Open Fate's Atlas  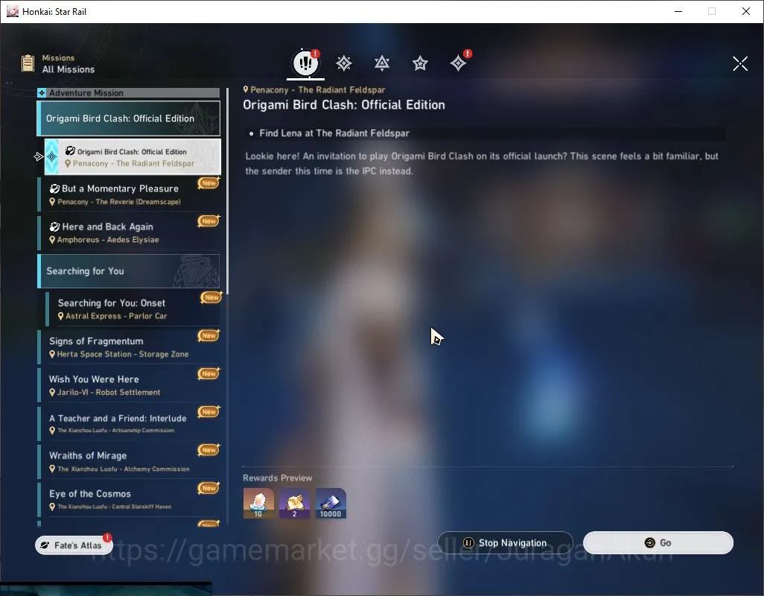coord(74,545)
